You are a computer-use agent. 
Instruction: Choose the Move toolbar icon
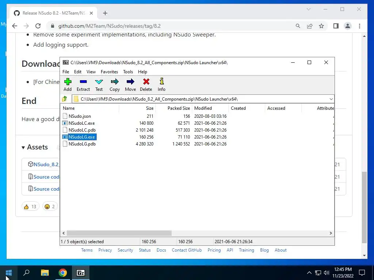click(130, 85)
